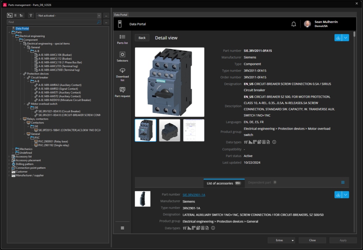Viewport: 363px width, 250px height.
Task: Click the Parts management app icon in title bar
Action: pyautogui.click(x=5, y=5)
